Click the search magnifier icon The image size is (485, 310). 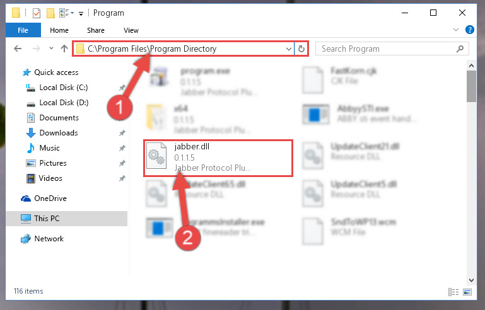pos(460,49)
